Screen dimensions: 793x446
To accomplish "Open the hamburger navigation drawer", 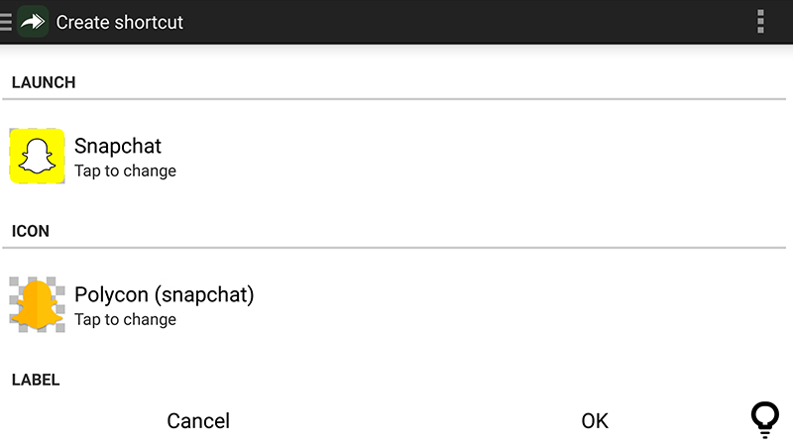I will [x=6, y=22].
